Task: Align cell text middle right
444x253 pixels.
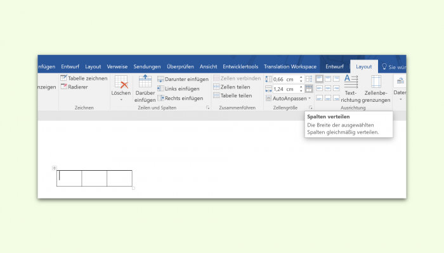Action: (336, 89)
